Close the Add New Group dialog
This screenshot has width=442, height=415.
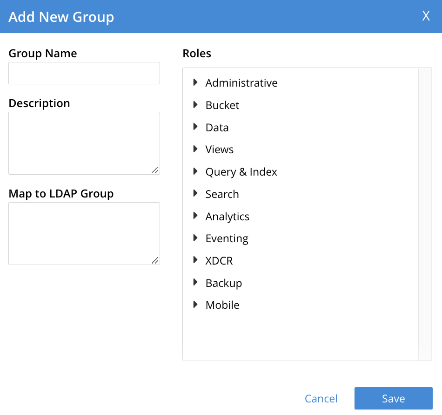tap(426, 16)
